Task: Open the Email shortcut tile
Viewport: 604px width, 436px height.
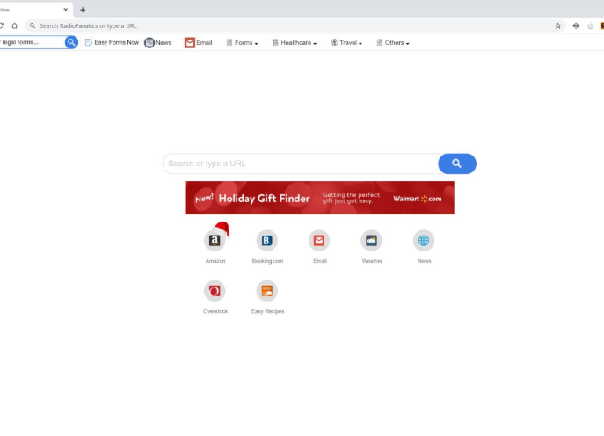Action: 319,241
